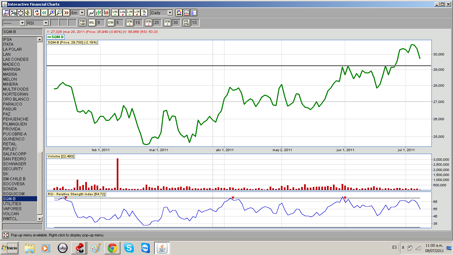The image size is (453, 255).
Task: Select SOQUICOM in the stock list
Action: click(14, 194)
